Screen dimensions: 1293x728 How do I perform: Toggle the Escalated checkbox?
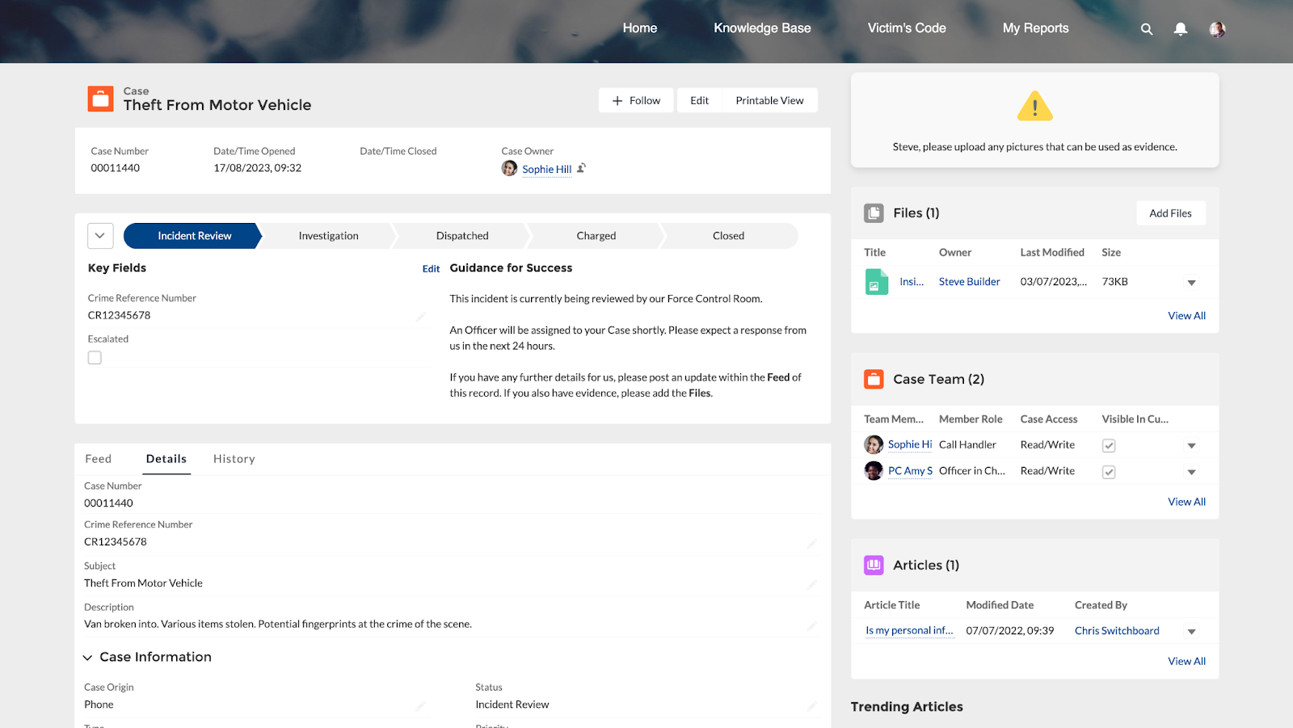click(x=95, y=357)
